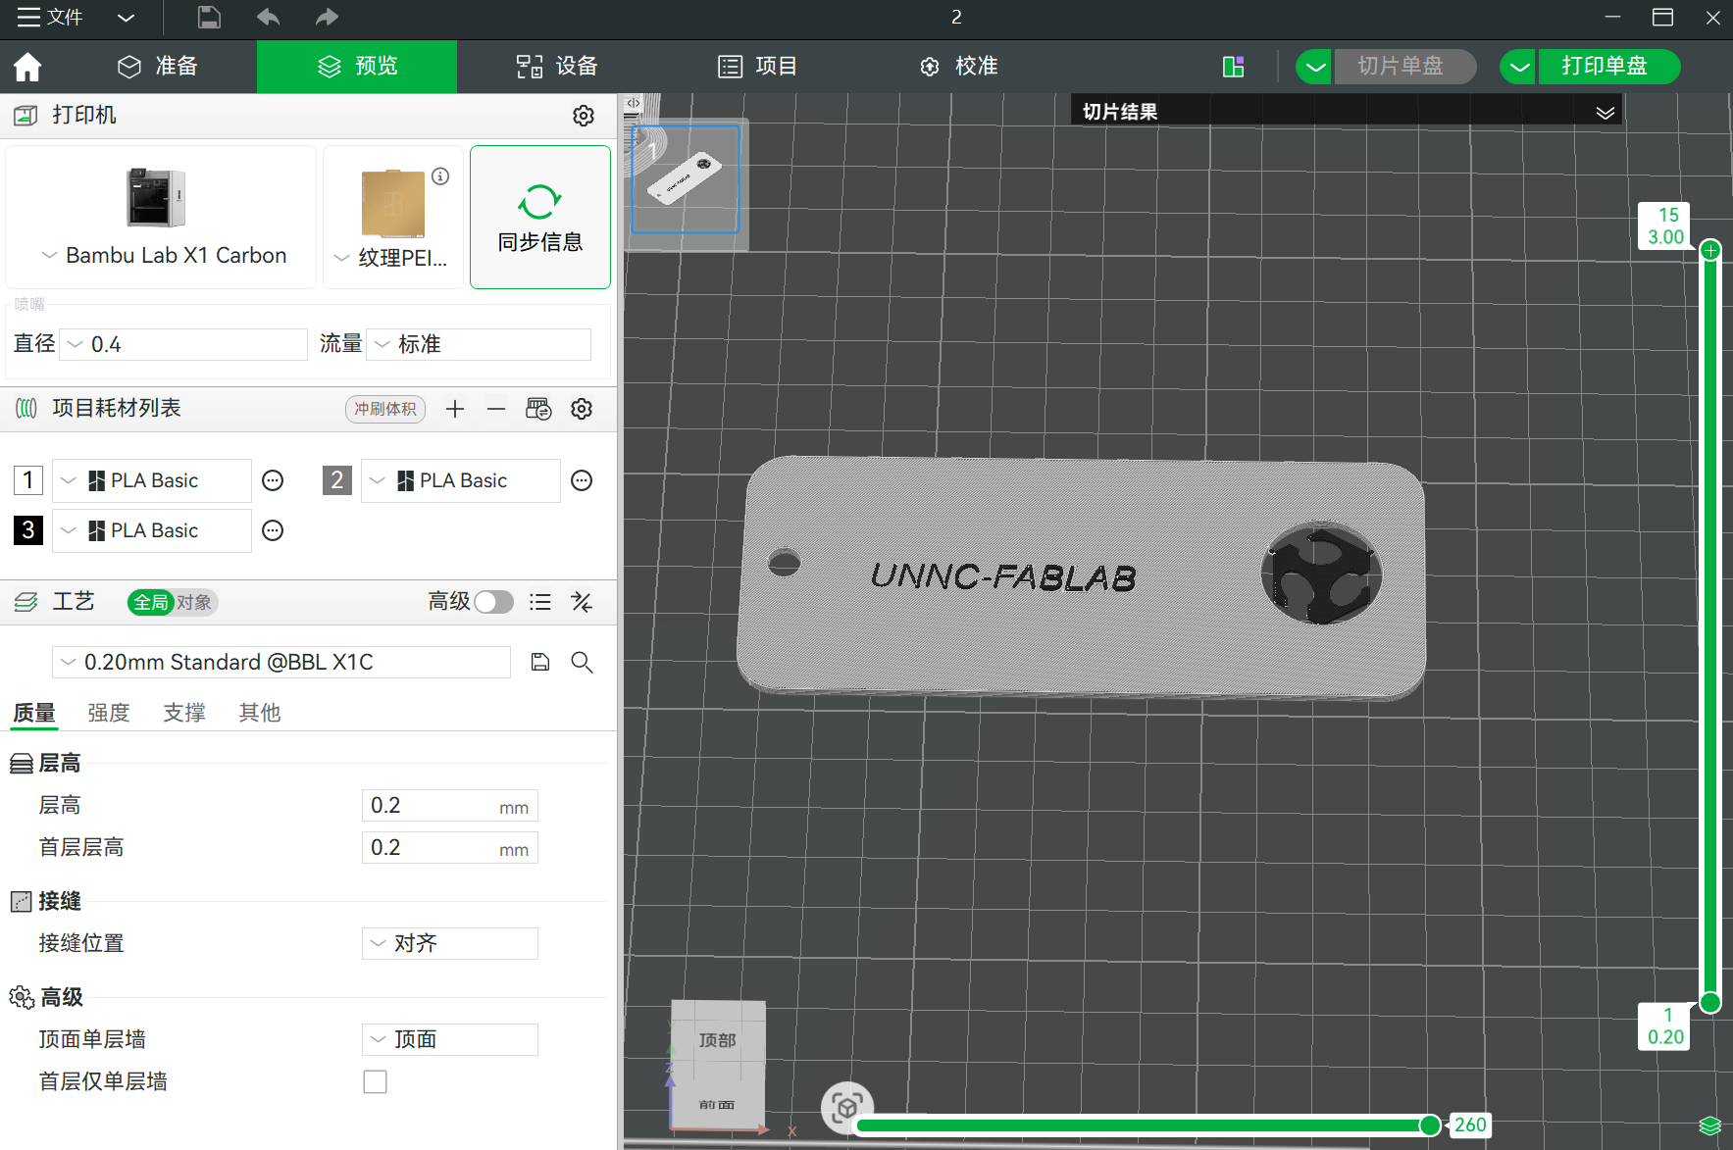Open the 支撑 settings tab

coord(183,713)
